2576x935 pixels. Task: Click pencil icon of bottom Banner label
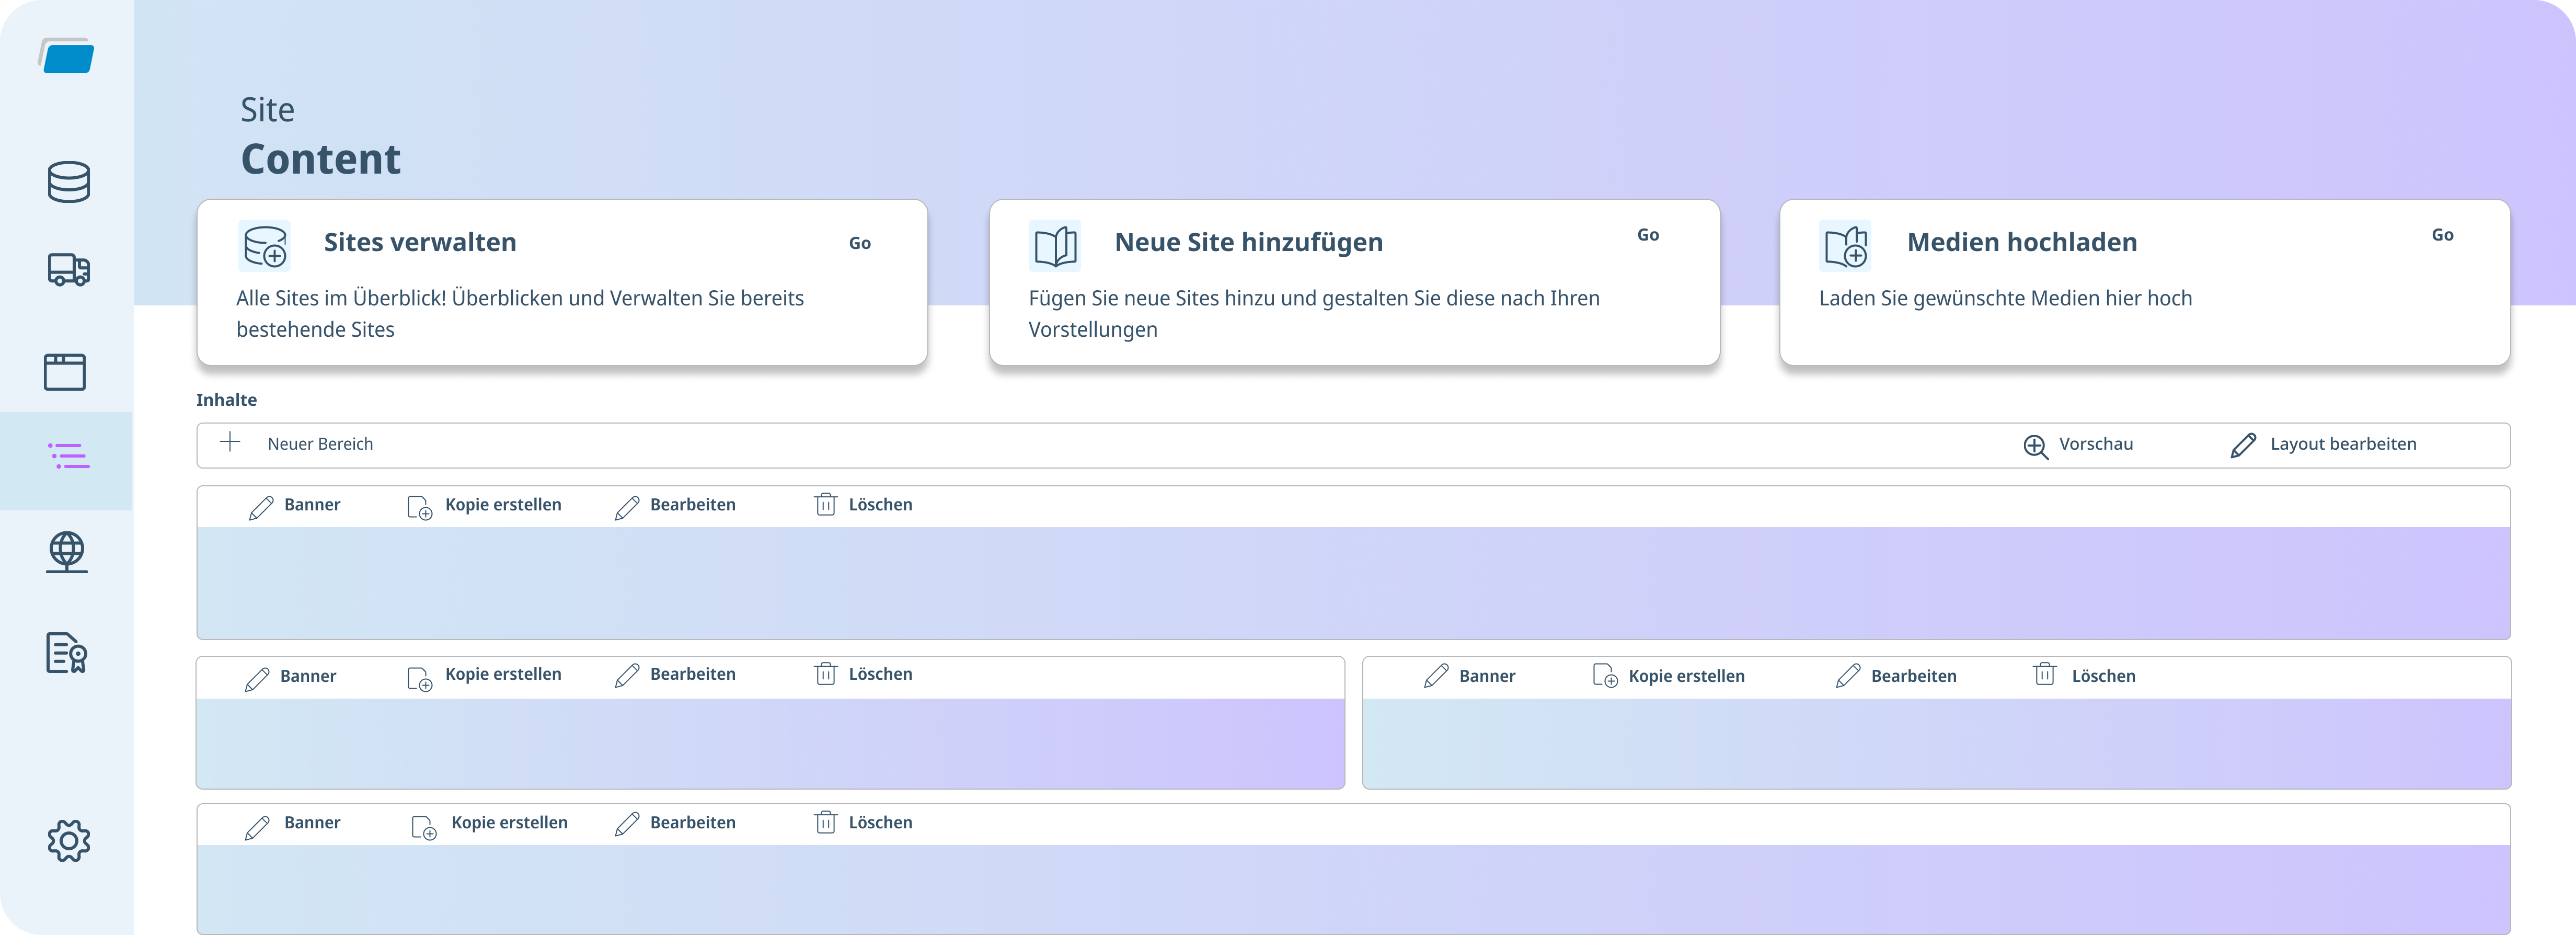pyautogui.click(x=257, y=827)
